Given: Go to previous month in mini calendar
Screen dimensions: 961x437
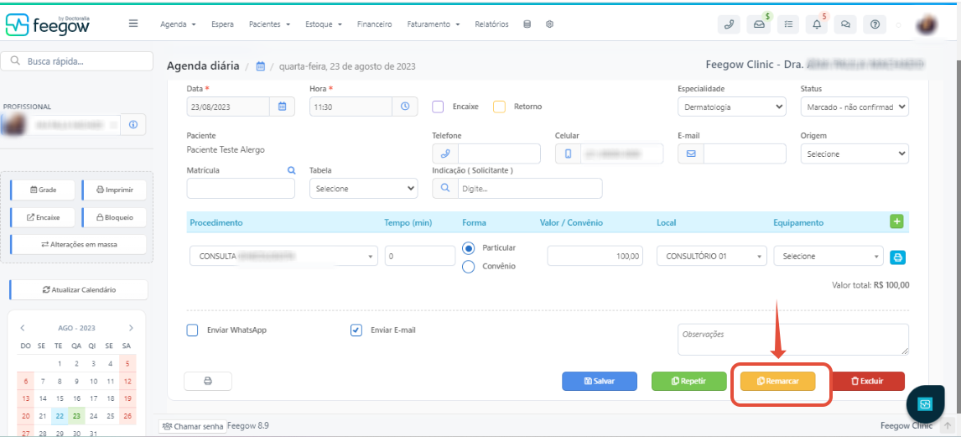Looking at the screenshot, I should [x=22, y=328].
